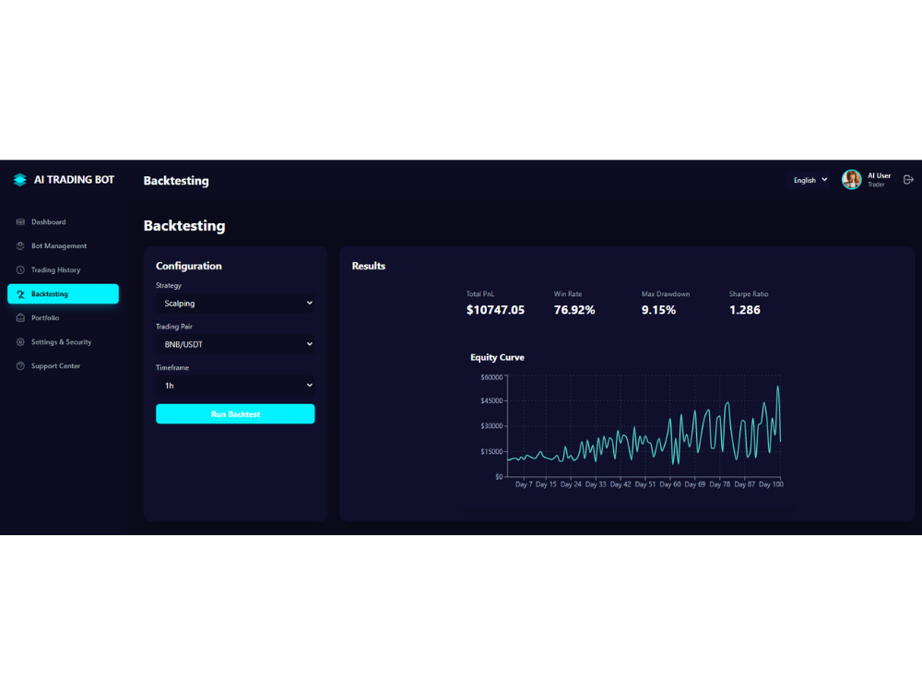This screenshot has height=692, width=922.
Task: Click the Settings & Security gear icon
Action: click(20, 342)
